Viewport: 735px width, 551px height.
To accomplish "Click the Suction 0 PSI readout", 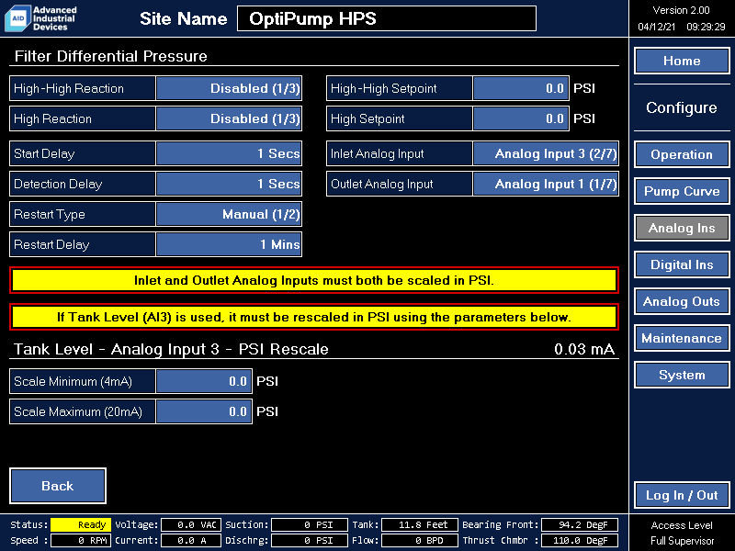I will [x=310, y=524].
